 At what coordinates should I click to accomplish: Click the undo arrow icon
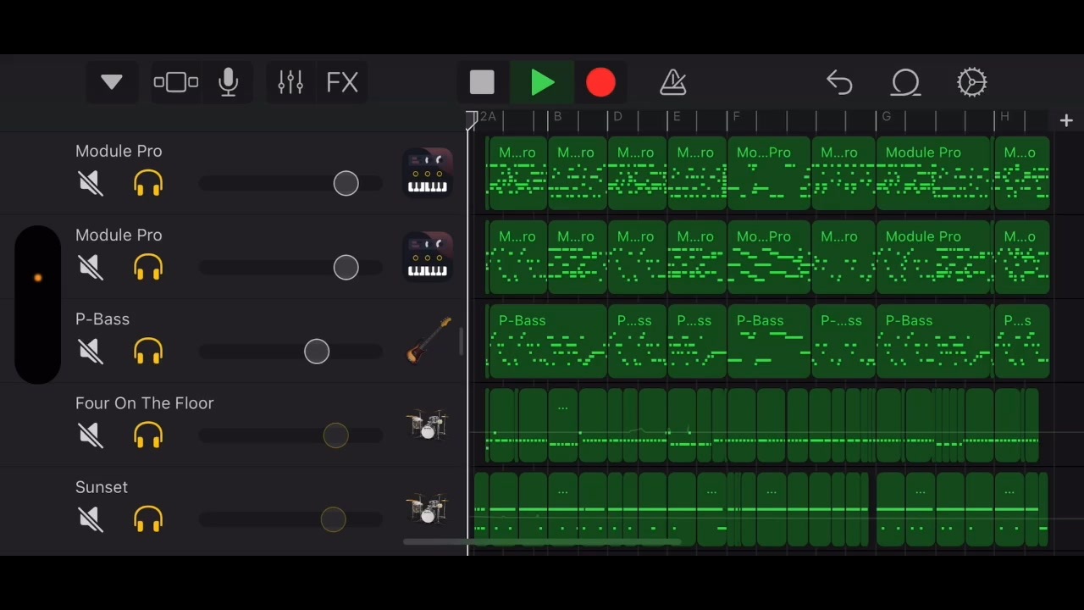(x=839, y=82)
